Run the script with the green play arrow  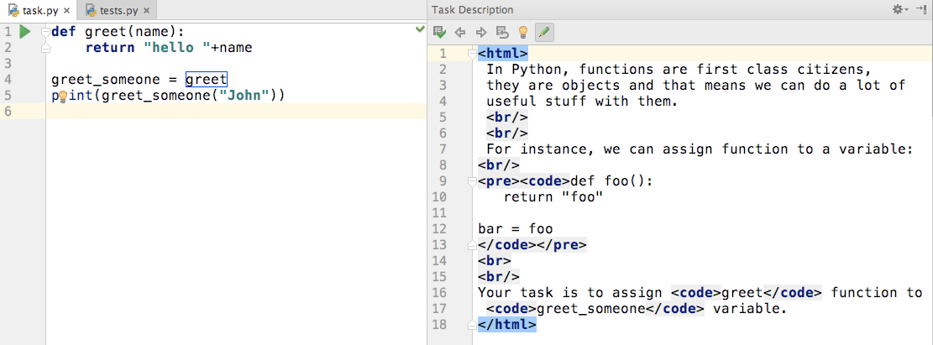24,32
